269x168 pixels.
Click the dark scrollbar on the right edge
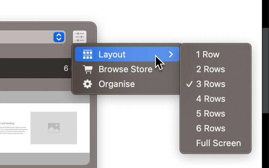[266, 70]
